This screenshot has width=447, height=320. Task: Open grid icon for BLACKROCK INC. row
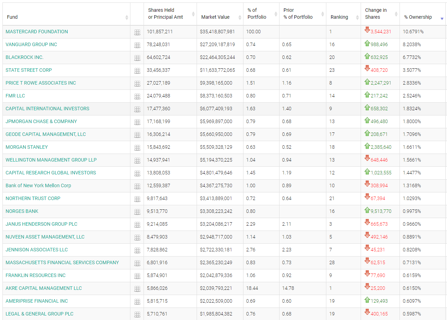coord(137,58)
